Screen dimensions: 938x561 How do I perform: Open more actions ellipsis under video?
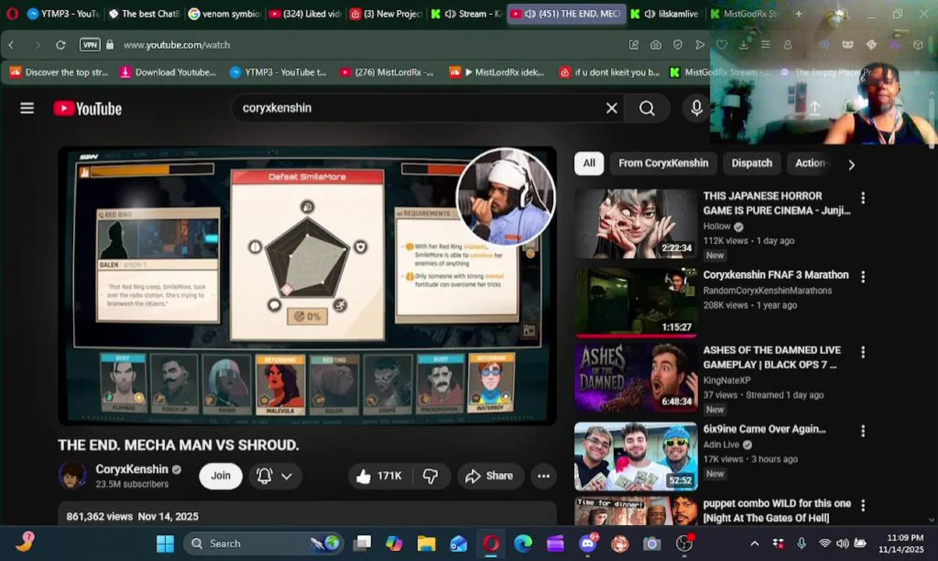tap(544, 476)
